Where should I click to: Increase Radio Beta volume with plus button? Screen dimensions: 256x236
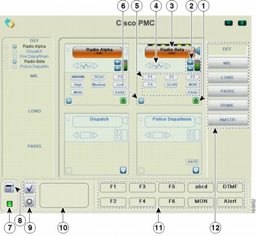coord(190,62)
